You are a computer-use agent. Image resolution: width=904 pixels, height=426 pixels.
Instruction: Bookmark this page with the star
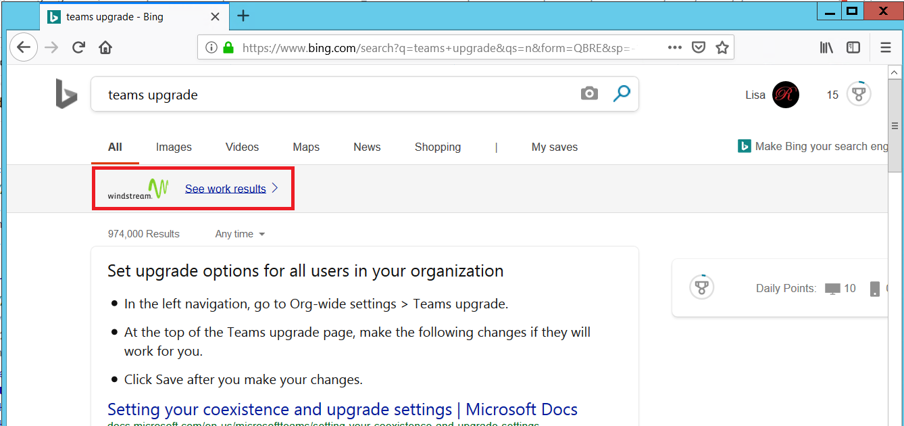pos(722,47)
